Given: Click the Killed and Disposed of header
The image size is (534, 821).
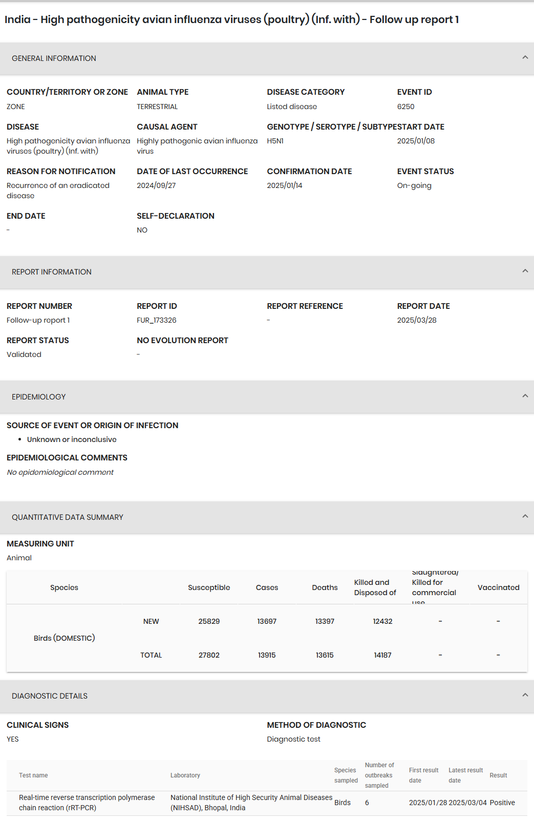Looking at the screenshot, I should tap(375, 587).
